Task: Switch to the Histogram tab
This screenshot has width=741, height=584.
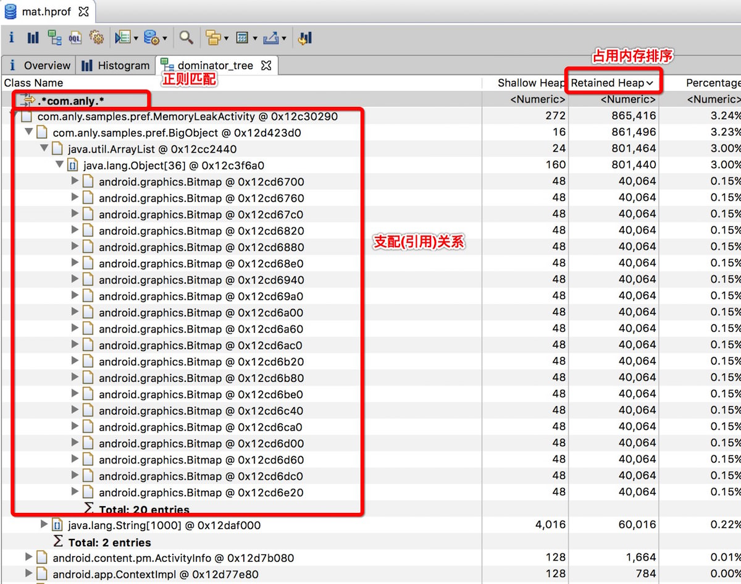Action: pyautogui.click(x=116, y=65)
